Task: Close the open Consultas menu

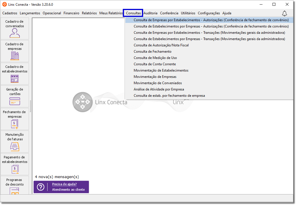Action: tap(133, 13)
